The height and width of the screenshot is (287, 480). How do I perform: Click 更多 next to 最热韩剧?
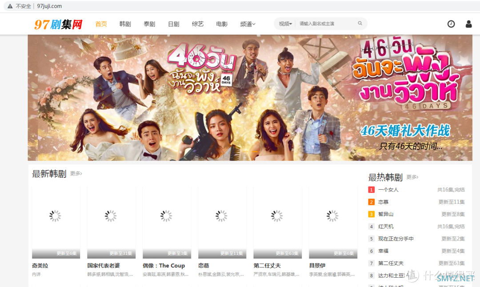(412, 177)
